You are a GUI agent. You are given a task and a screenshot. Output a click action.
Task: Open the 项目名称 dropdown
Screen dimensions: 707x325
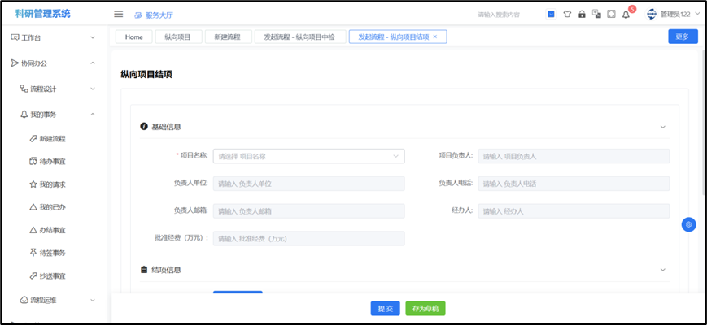(308, 156)
